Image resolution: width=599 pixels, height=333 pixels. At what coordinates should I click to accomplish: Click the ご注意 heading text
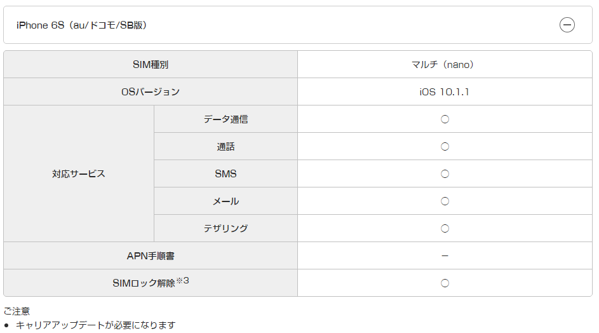[x=17, y=311]
